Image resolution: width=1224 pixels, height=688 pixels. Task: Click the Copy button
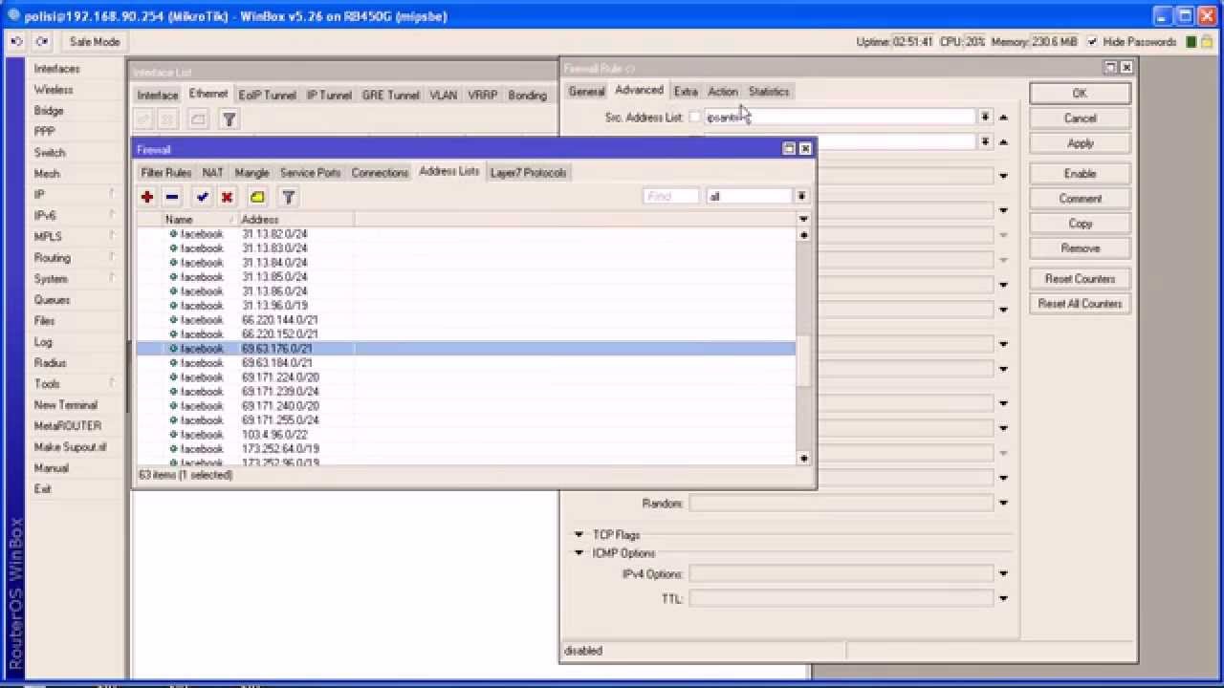click(x=1080, y=224)
